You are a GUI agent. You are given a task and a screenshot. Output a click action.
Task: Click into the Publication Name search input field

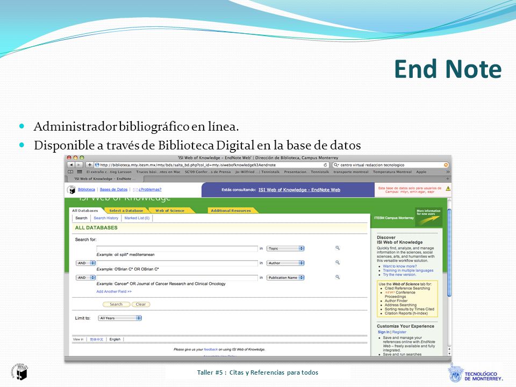[x=177, y=278]
